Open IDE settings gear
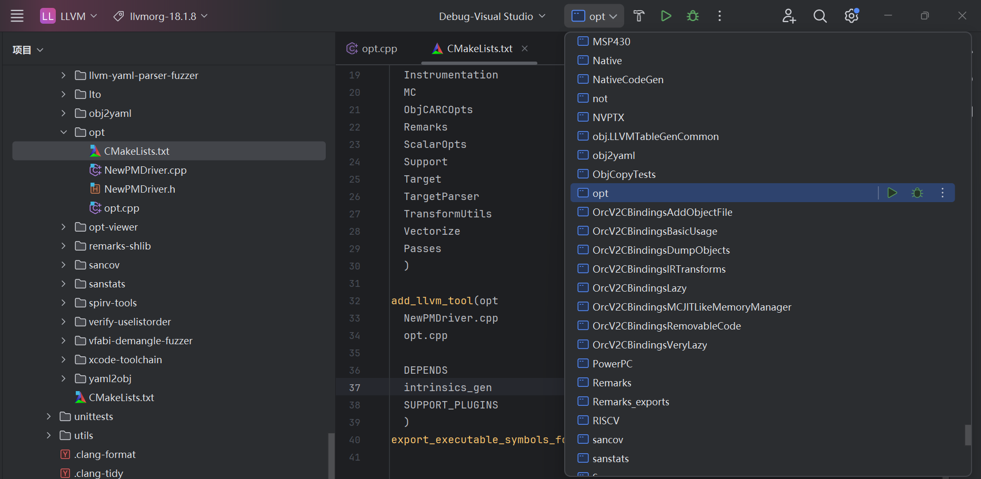This screenshot has width=981, height=479. 852,16
